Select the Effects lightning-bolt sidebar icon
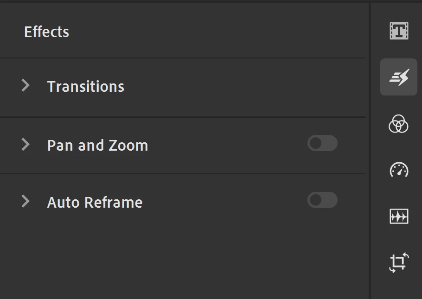422x299 pixels. (398, 77)
